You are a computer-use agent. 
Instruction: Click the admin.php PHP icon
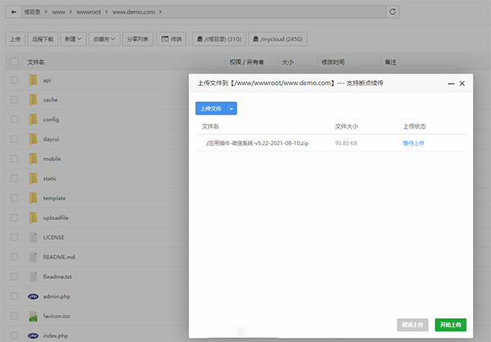(34, 296)
